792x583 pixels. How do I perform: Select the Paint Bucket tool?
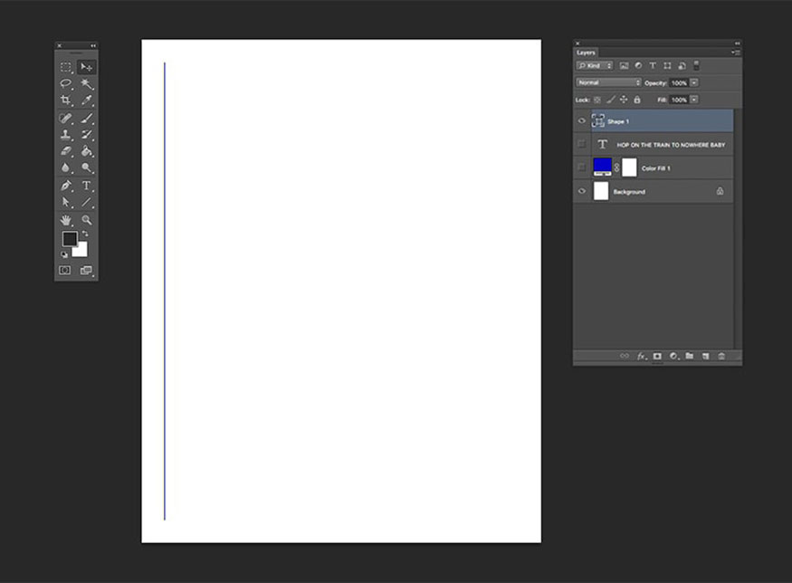[x=86, y=151]
